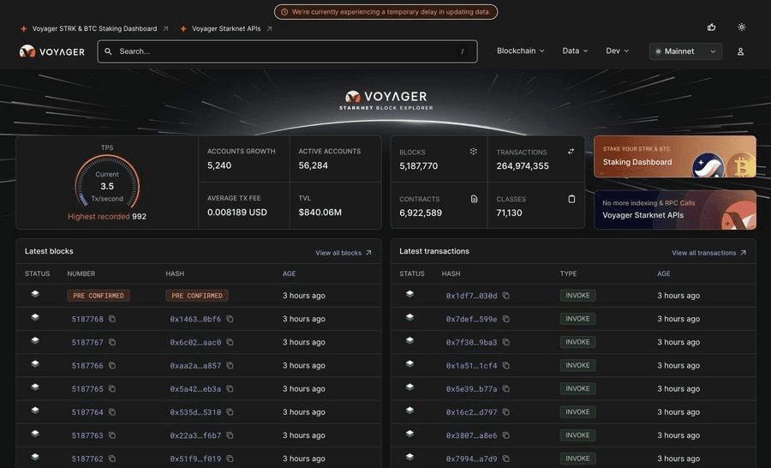This screenshot has height=468, width=771.
Task: Click View all blocks link
Action: tap(344, 253)
